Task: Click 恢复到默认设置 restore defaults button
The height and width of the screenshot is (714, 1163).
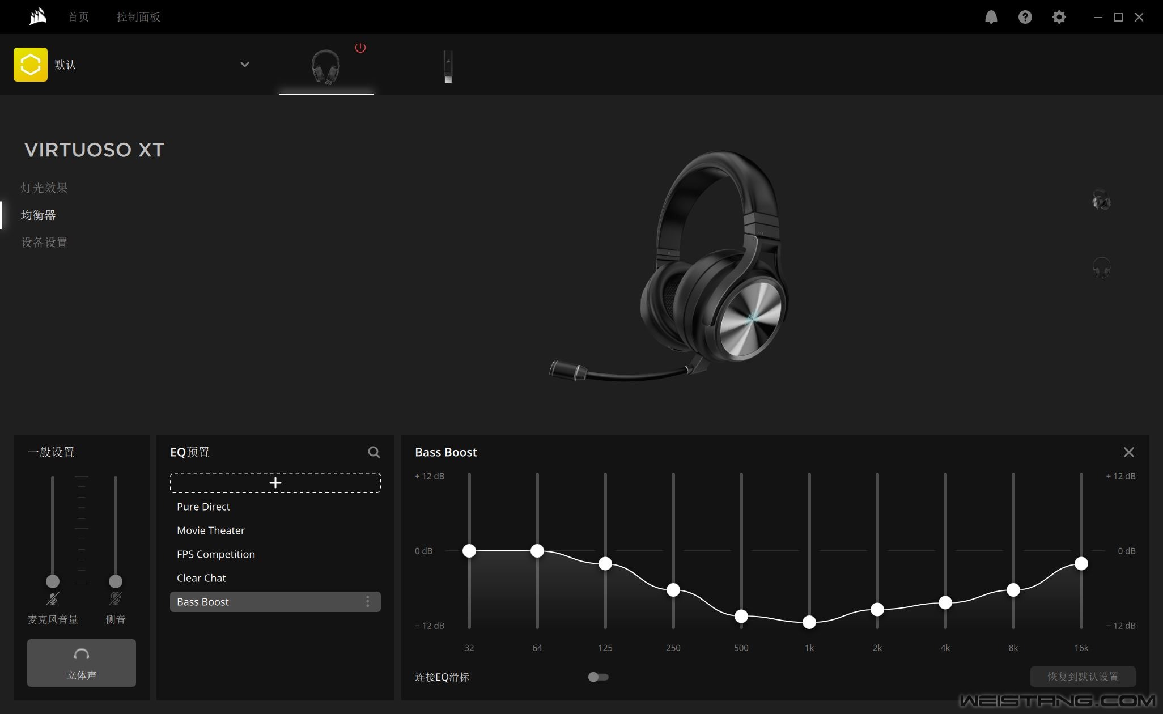Action: (1083, 677)
